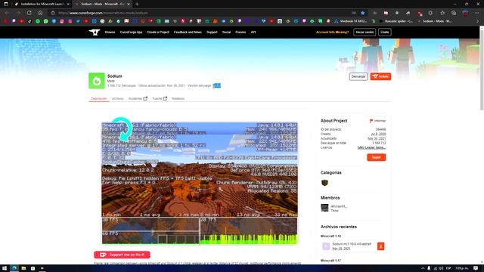Viewport: 484px width, 272px height.
Task: Click the CurseForge anvil logo
Action: (x=94, y=32)
